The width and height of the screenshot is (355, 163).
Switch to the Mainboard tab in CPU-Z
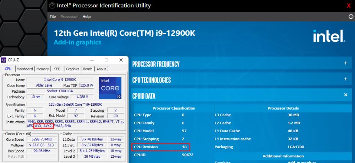tap(25, 69)
